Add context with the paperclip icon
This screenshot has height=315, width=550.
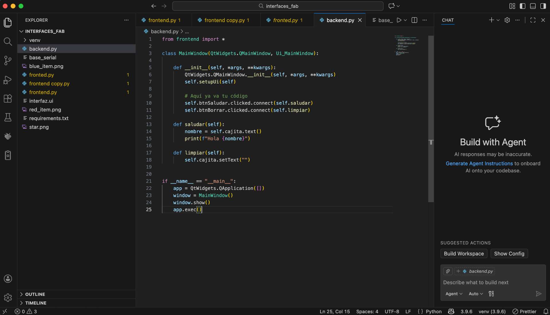click(x=448, y=271)
